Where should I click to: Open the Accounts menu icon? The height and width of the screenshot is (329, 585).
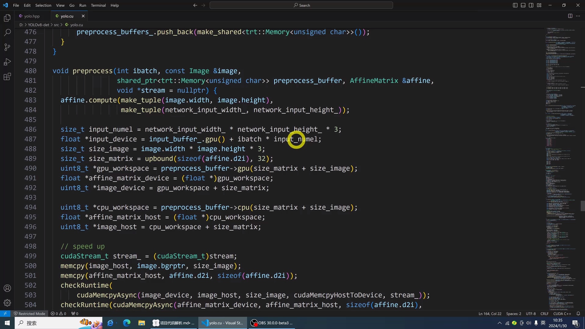(7, 288)
